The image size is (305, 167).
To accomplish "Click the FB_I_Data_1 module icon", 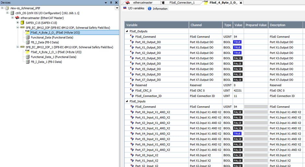I will point(28,62).
